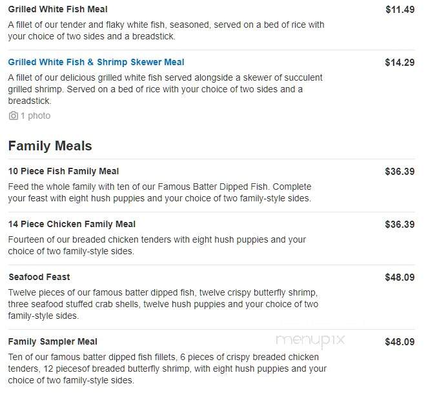Click the Family Sampler Meal price
This screenshot has height=393, width=426.
[x=400, y=342]
